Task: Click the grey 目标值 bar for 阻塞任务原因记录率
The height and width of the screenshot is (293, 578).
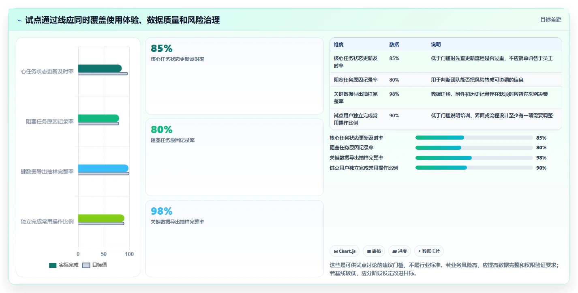Action: click(x=98, y=123)
